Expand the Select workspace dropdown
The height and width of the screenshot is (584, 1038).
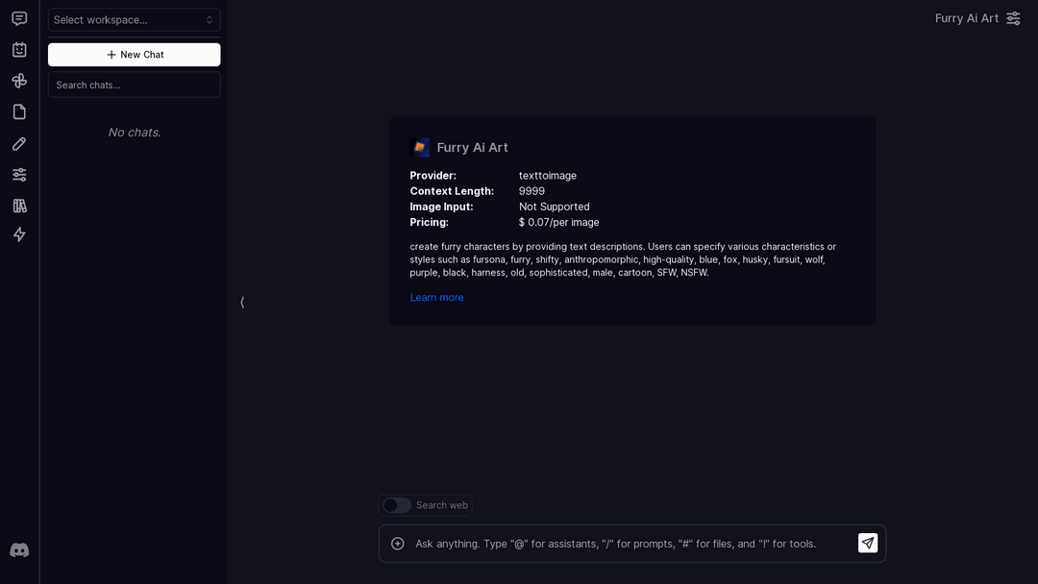134,19
